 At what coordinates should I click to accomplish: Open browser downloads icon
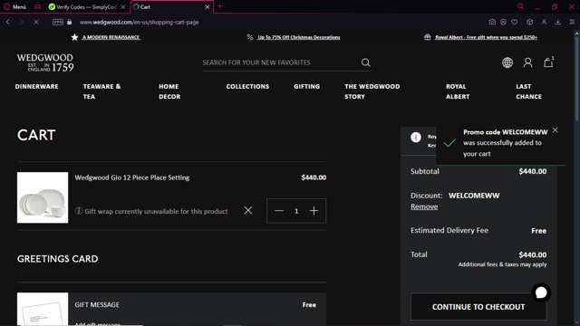(558, 22)
